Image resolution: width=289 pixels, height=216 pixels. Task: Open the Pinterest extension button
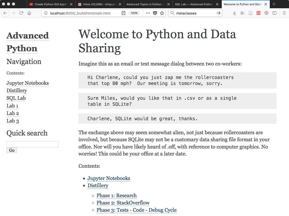click(x=266, y=13)
